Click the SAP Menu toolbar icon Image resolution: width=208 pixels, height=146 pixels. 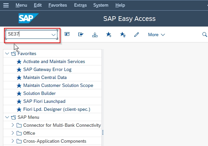click(81, 35)
